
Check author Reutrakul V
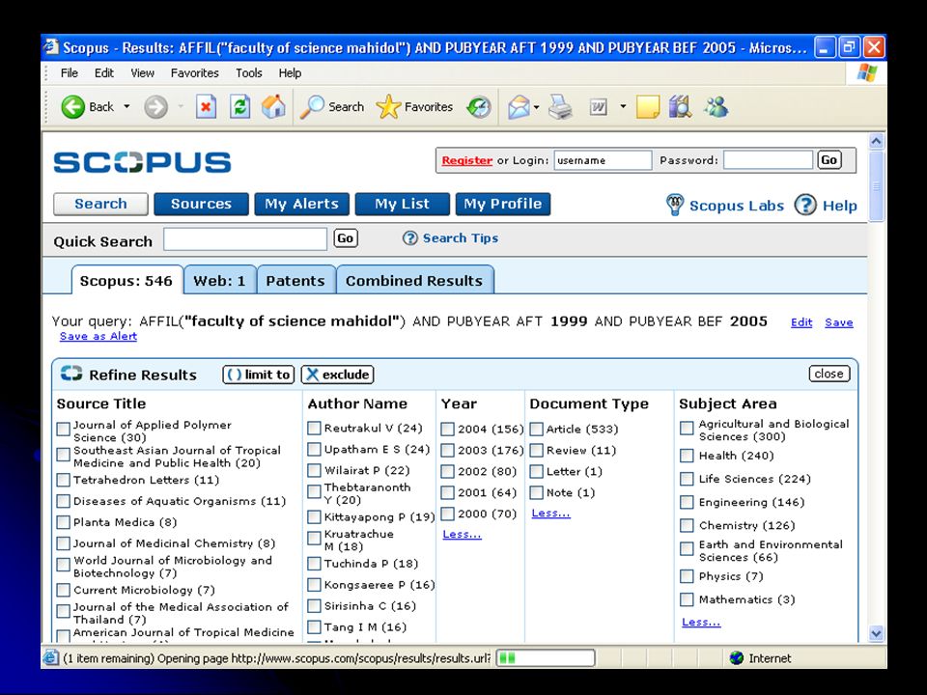(315, 428)
